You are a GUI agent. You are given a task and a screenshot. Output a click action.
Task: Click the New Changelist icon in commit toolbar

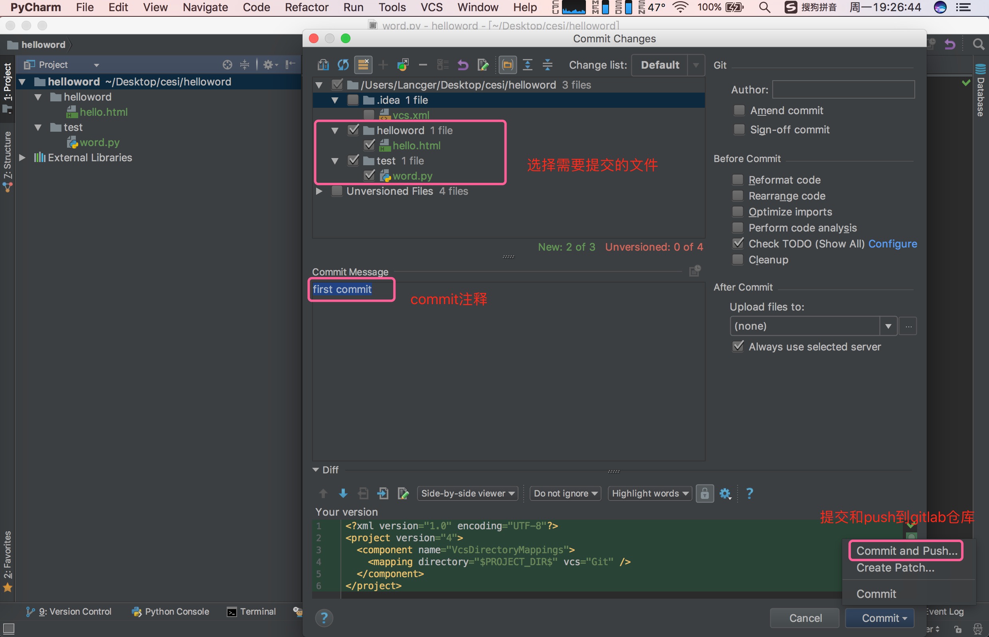383,65
